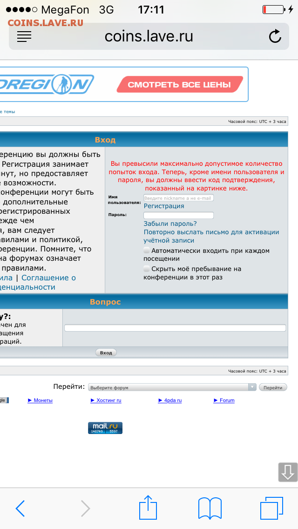Click the Перейти button
Image resolution: width=298 pixels, height=529 pixels.
tap(273, 387)
